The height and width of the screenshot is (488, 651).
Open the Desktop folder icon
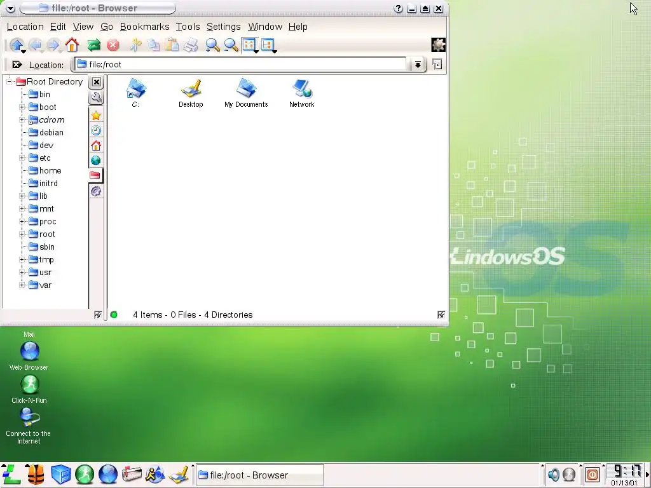click(191, 93)
